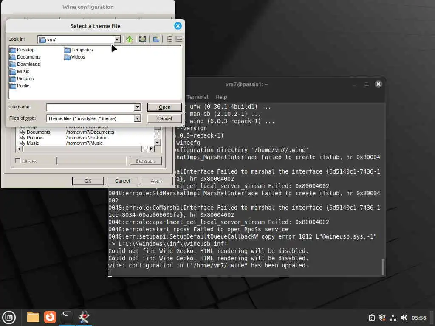Click the clock showing 05:56
The width and height of the screenshot is (435, 326).
coord(418,318)
